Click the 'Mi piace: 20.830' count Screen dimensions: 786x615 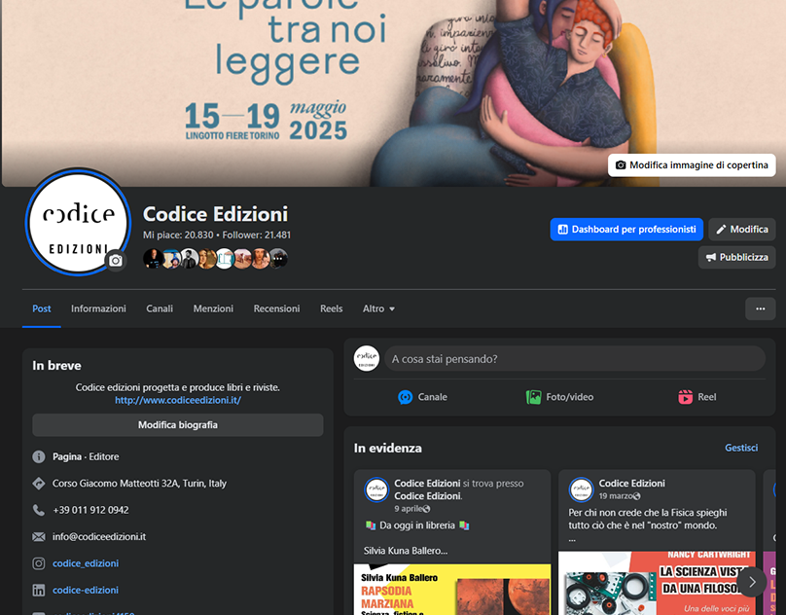pos(178,235)
